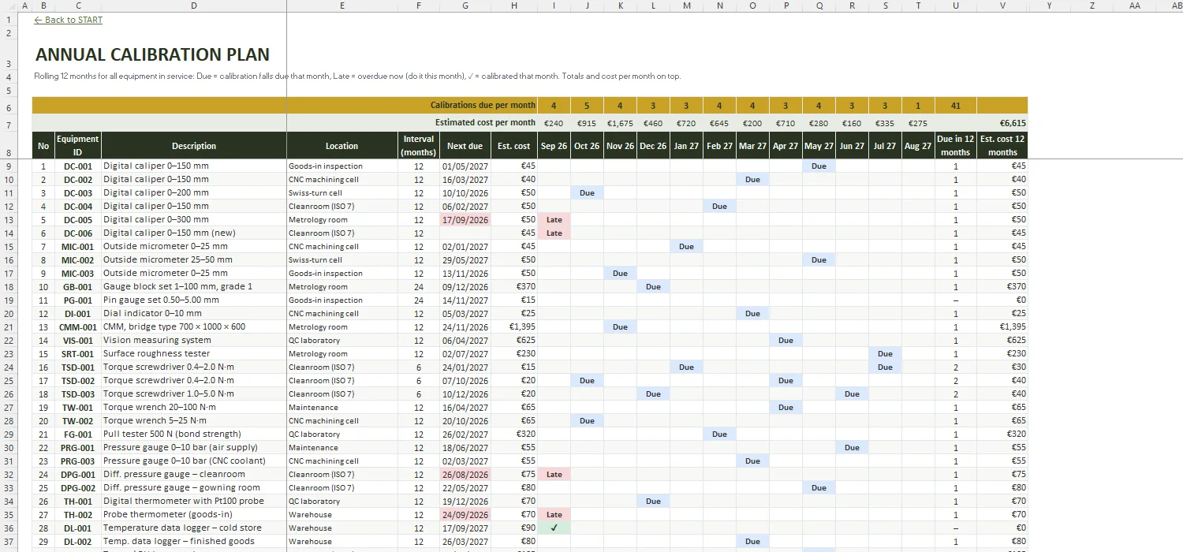Select column E header
The height and width of the screenshot is (552, 1183).
point(341,6)
